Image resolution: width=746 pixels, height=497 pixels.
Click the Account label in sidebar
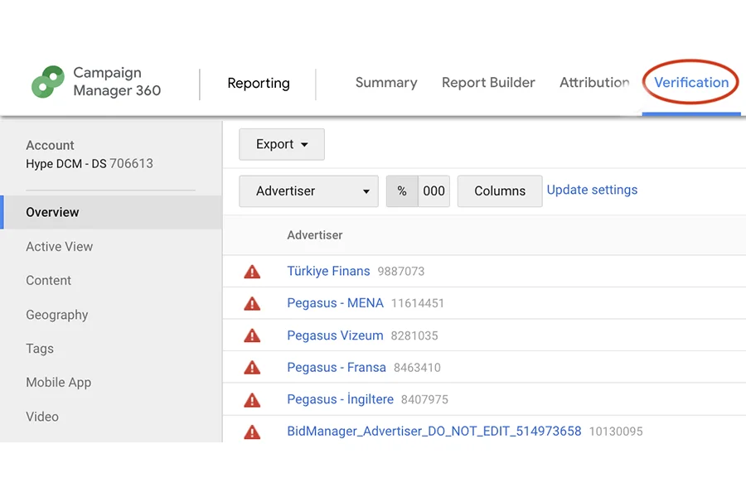[x=50, y=145]
